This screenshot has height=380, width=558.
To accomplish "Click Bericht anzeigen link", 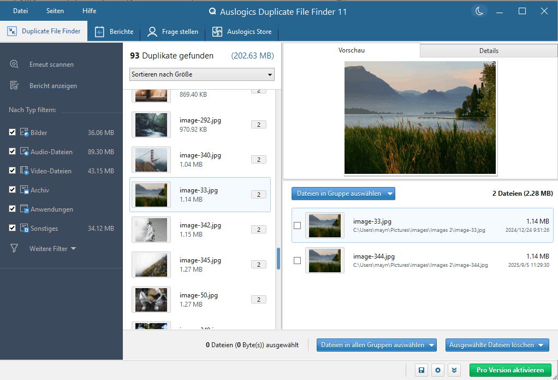I will pos(53,86).
